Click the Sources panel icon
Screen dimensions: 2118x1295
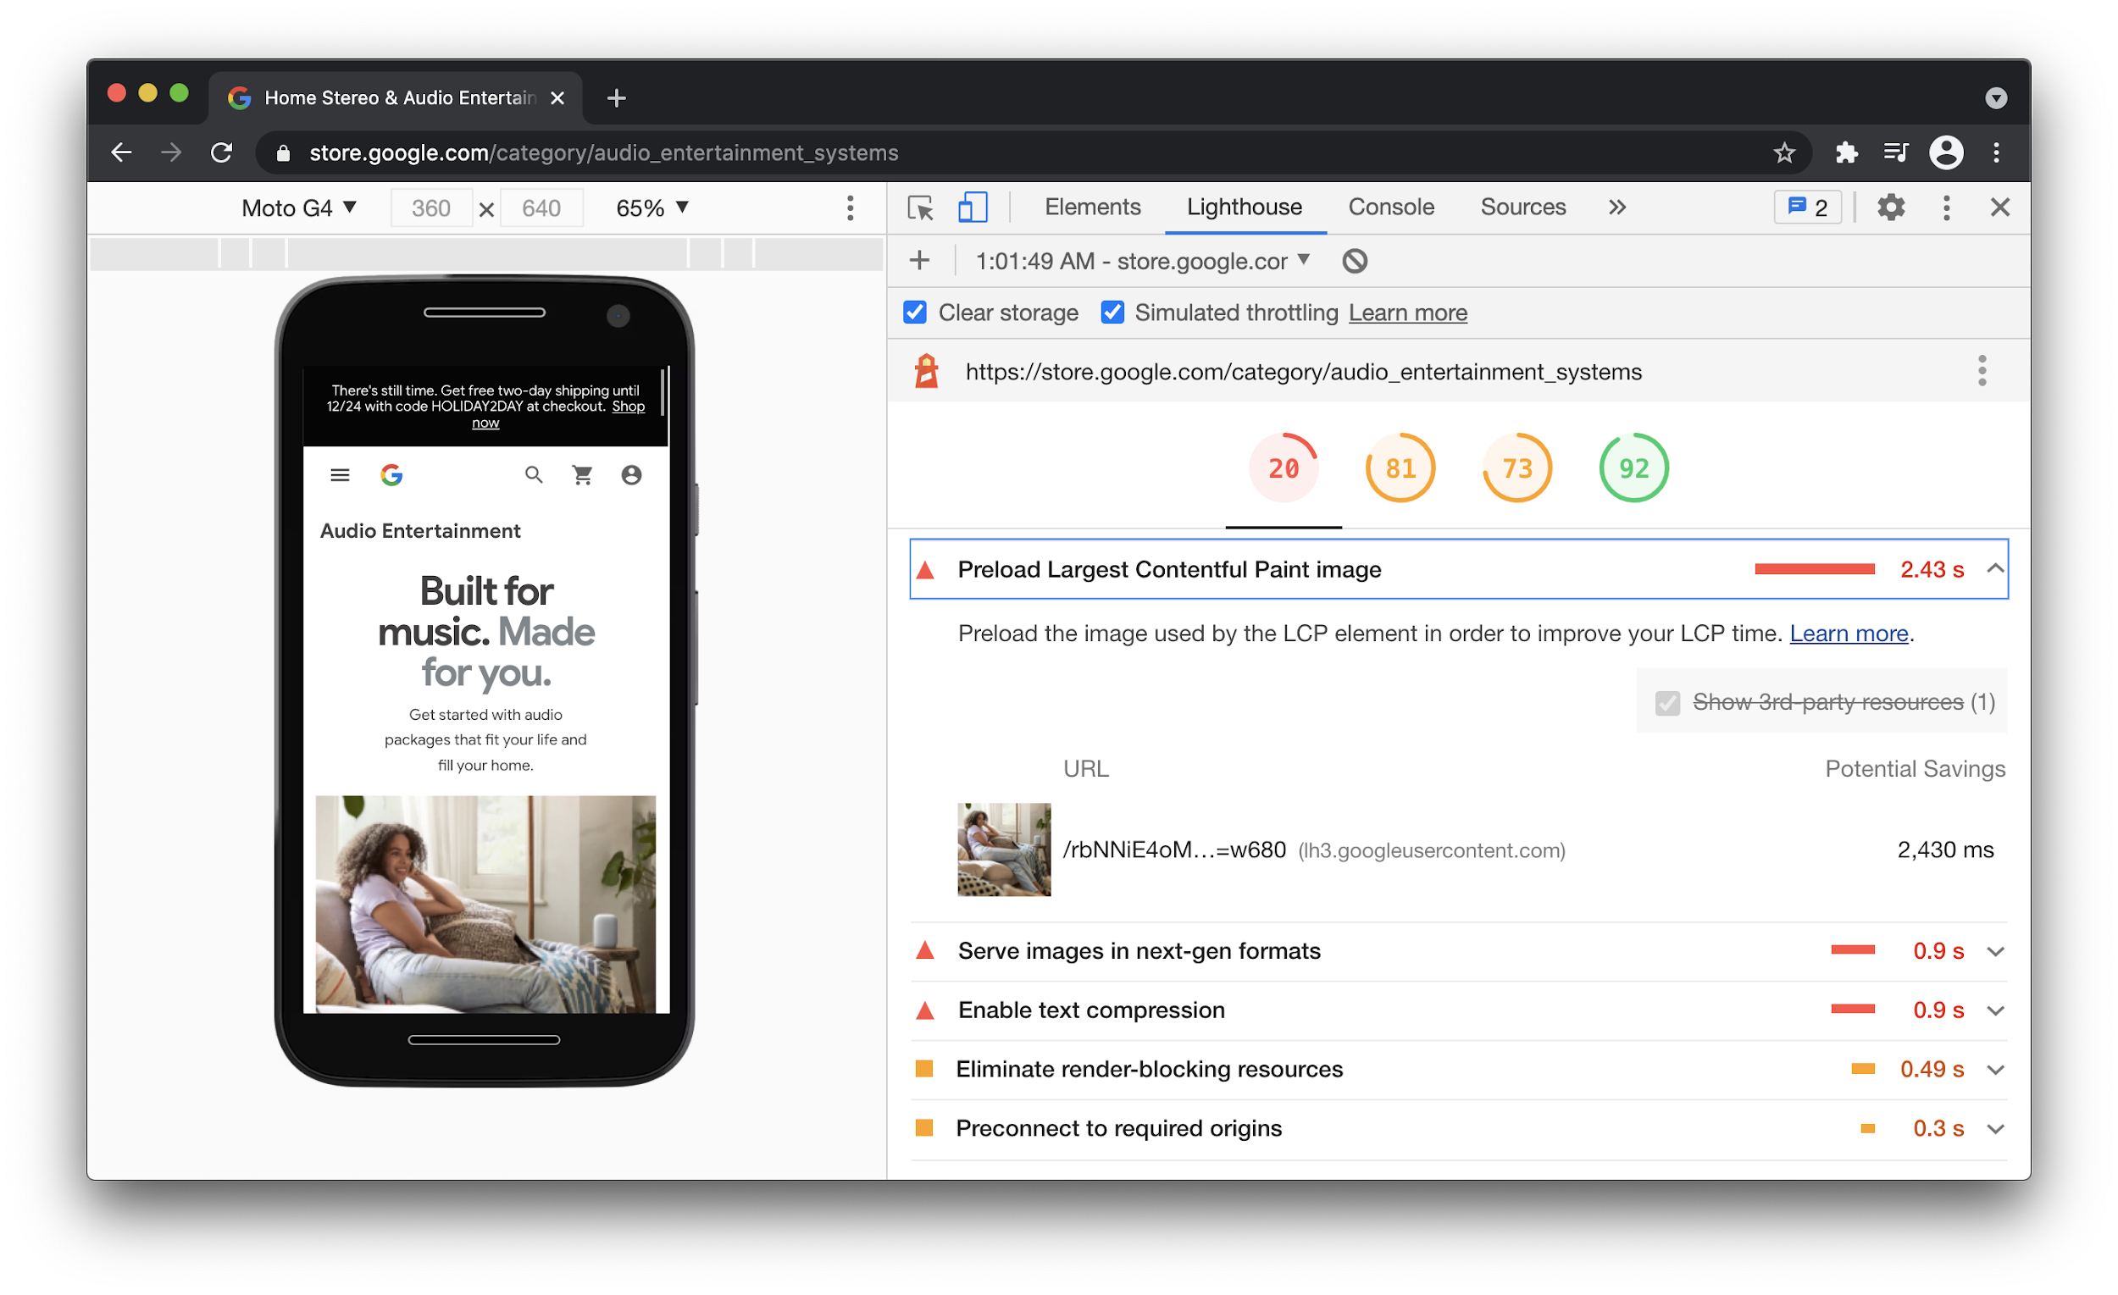1521,208
